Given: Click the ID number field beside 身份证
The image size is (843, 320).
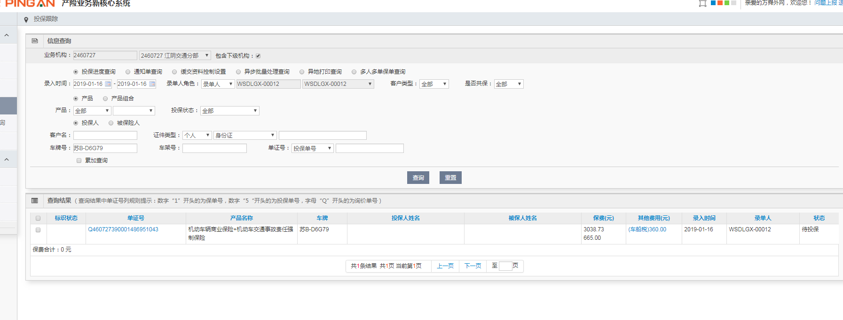Looking at the screenshot, I should [323, 135].
